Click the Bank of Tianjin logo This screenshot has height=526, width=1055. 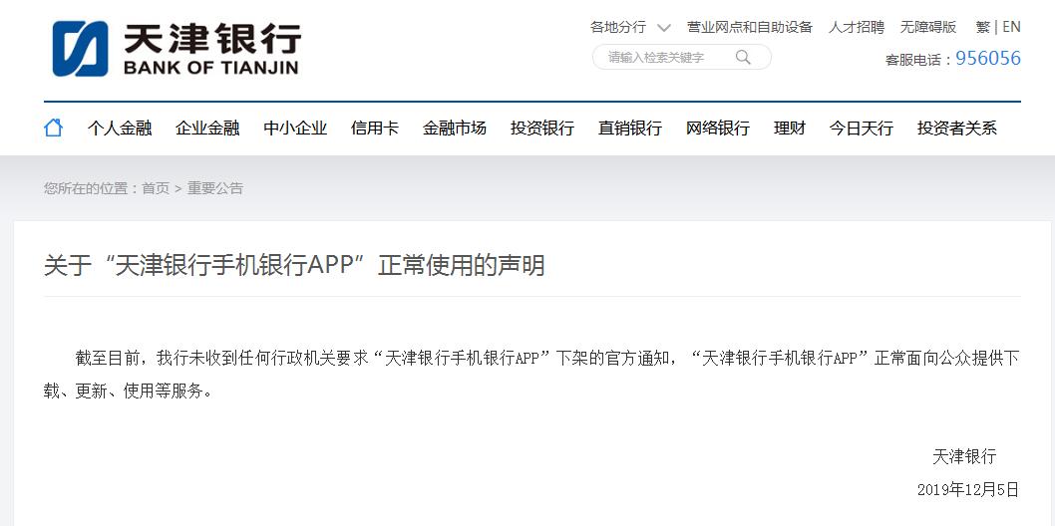point(176,48)
